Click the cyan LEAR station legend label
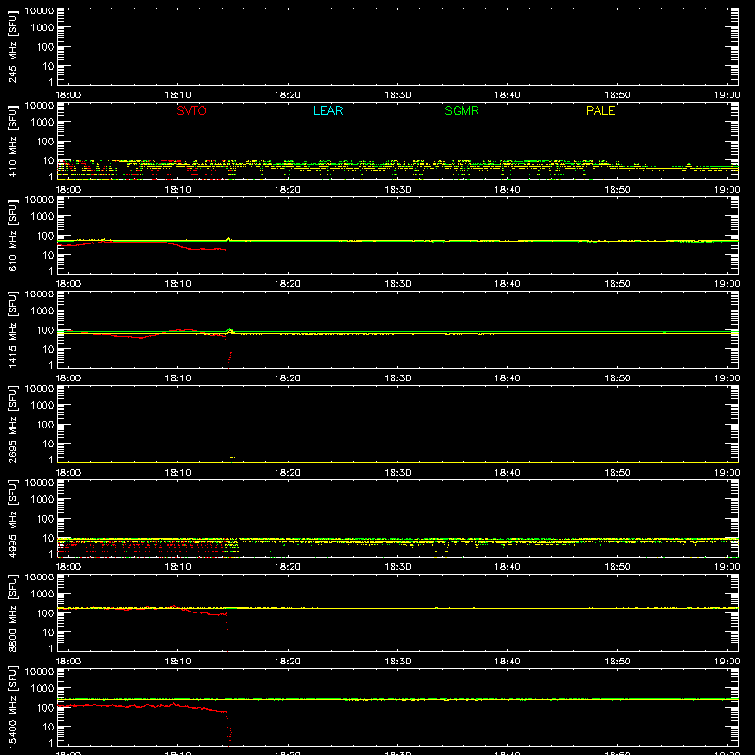The height and width of the screenshot is (755, 755). 327,110
